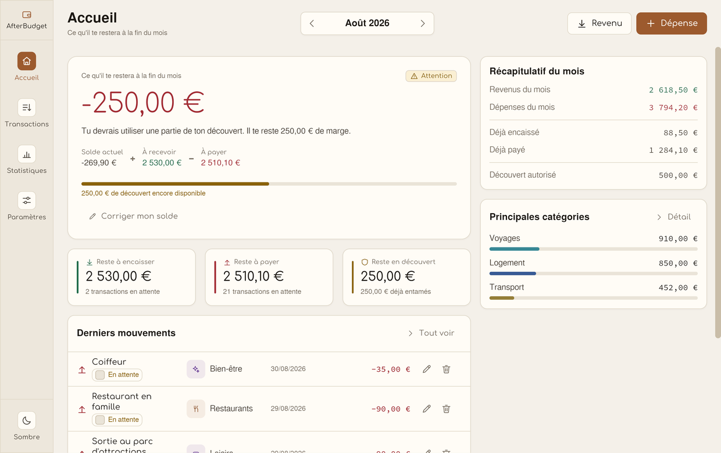Click the Déjà payé 1 284,10 € value
Viewport: 721px width, 453px height.
point(673,150)
